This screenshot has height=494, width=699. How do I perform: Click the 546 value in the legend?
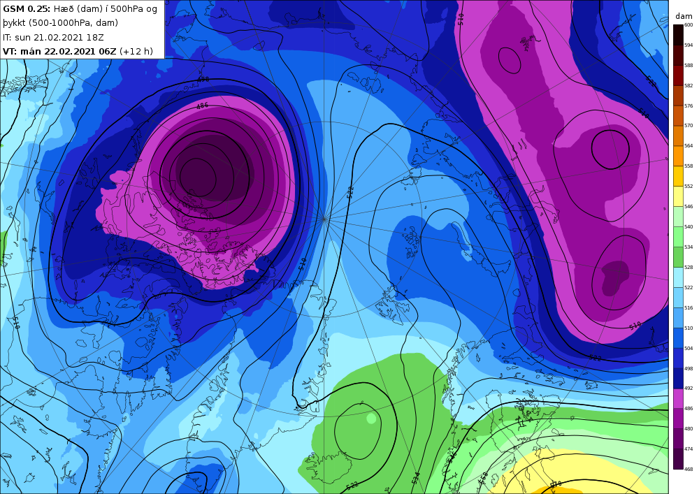click(x=689, y=207)
